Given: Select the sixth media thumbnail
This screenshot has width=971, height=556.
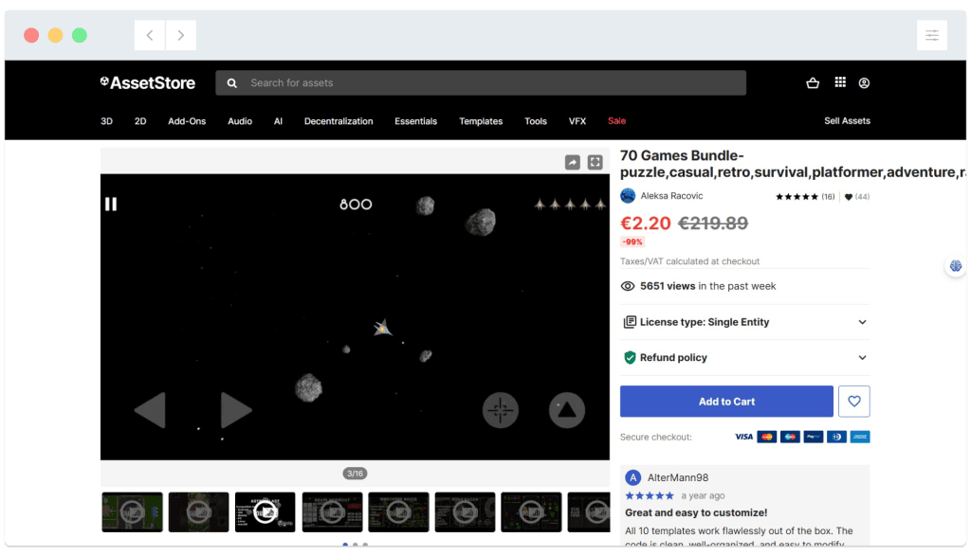Looking at the screenshot, I should [465, 512].
